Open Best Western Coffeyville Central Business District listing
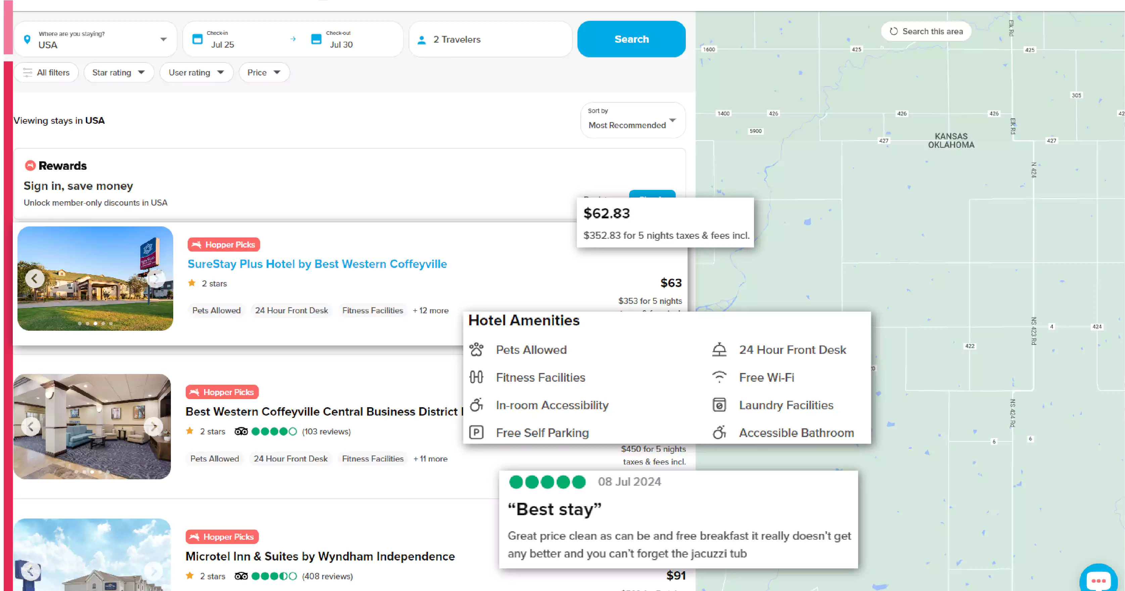The width and height of the screenshot is (1125, 591). tap(324, 412)
